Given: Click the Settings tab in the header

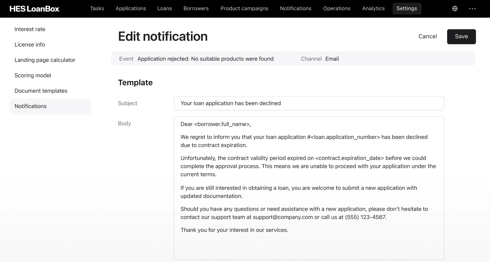Looking at the screenshot, I should (x=407, y=8).
